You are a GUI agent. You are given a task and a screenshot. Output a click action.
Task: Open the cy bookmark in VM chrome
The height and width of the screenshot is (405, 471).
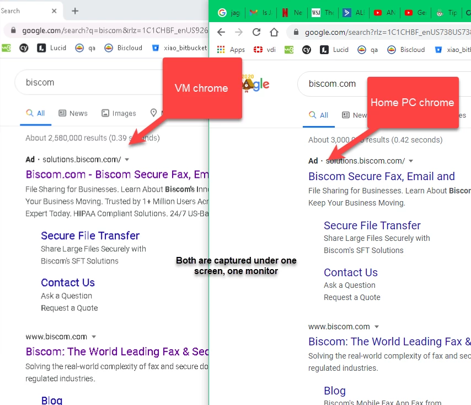tap(24, 48)
